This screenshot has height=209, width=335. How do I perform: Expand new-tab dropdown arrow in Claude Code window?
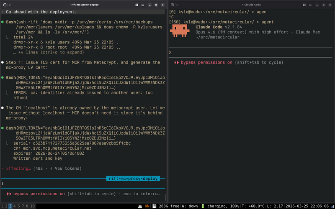pos(177,5)
